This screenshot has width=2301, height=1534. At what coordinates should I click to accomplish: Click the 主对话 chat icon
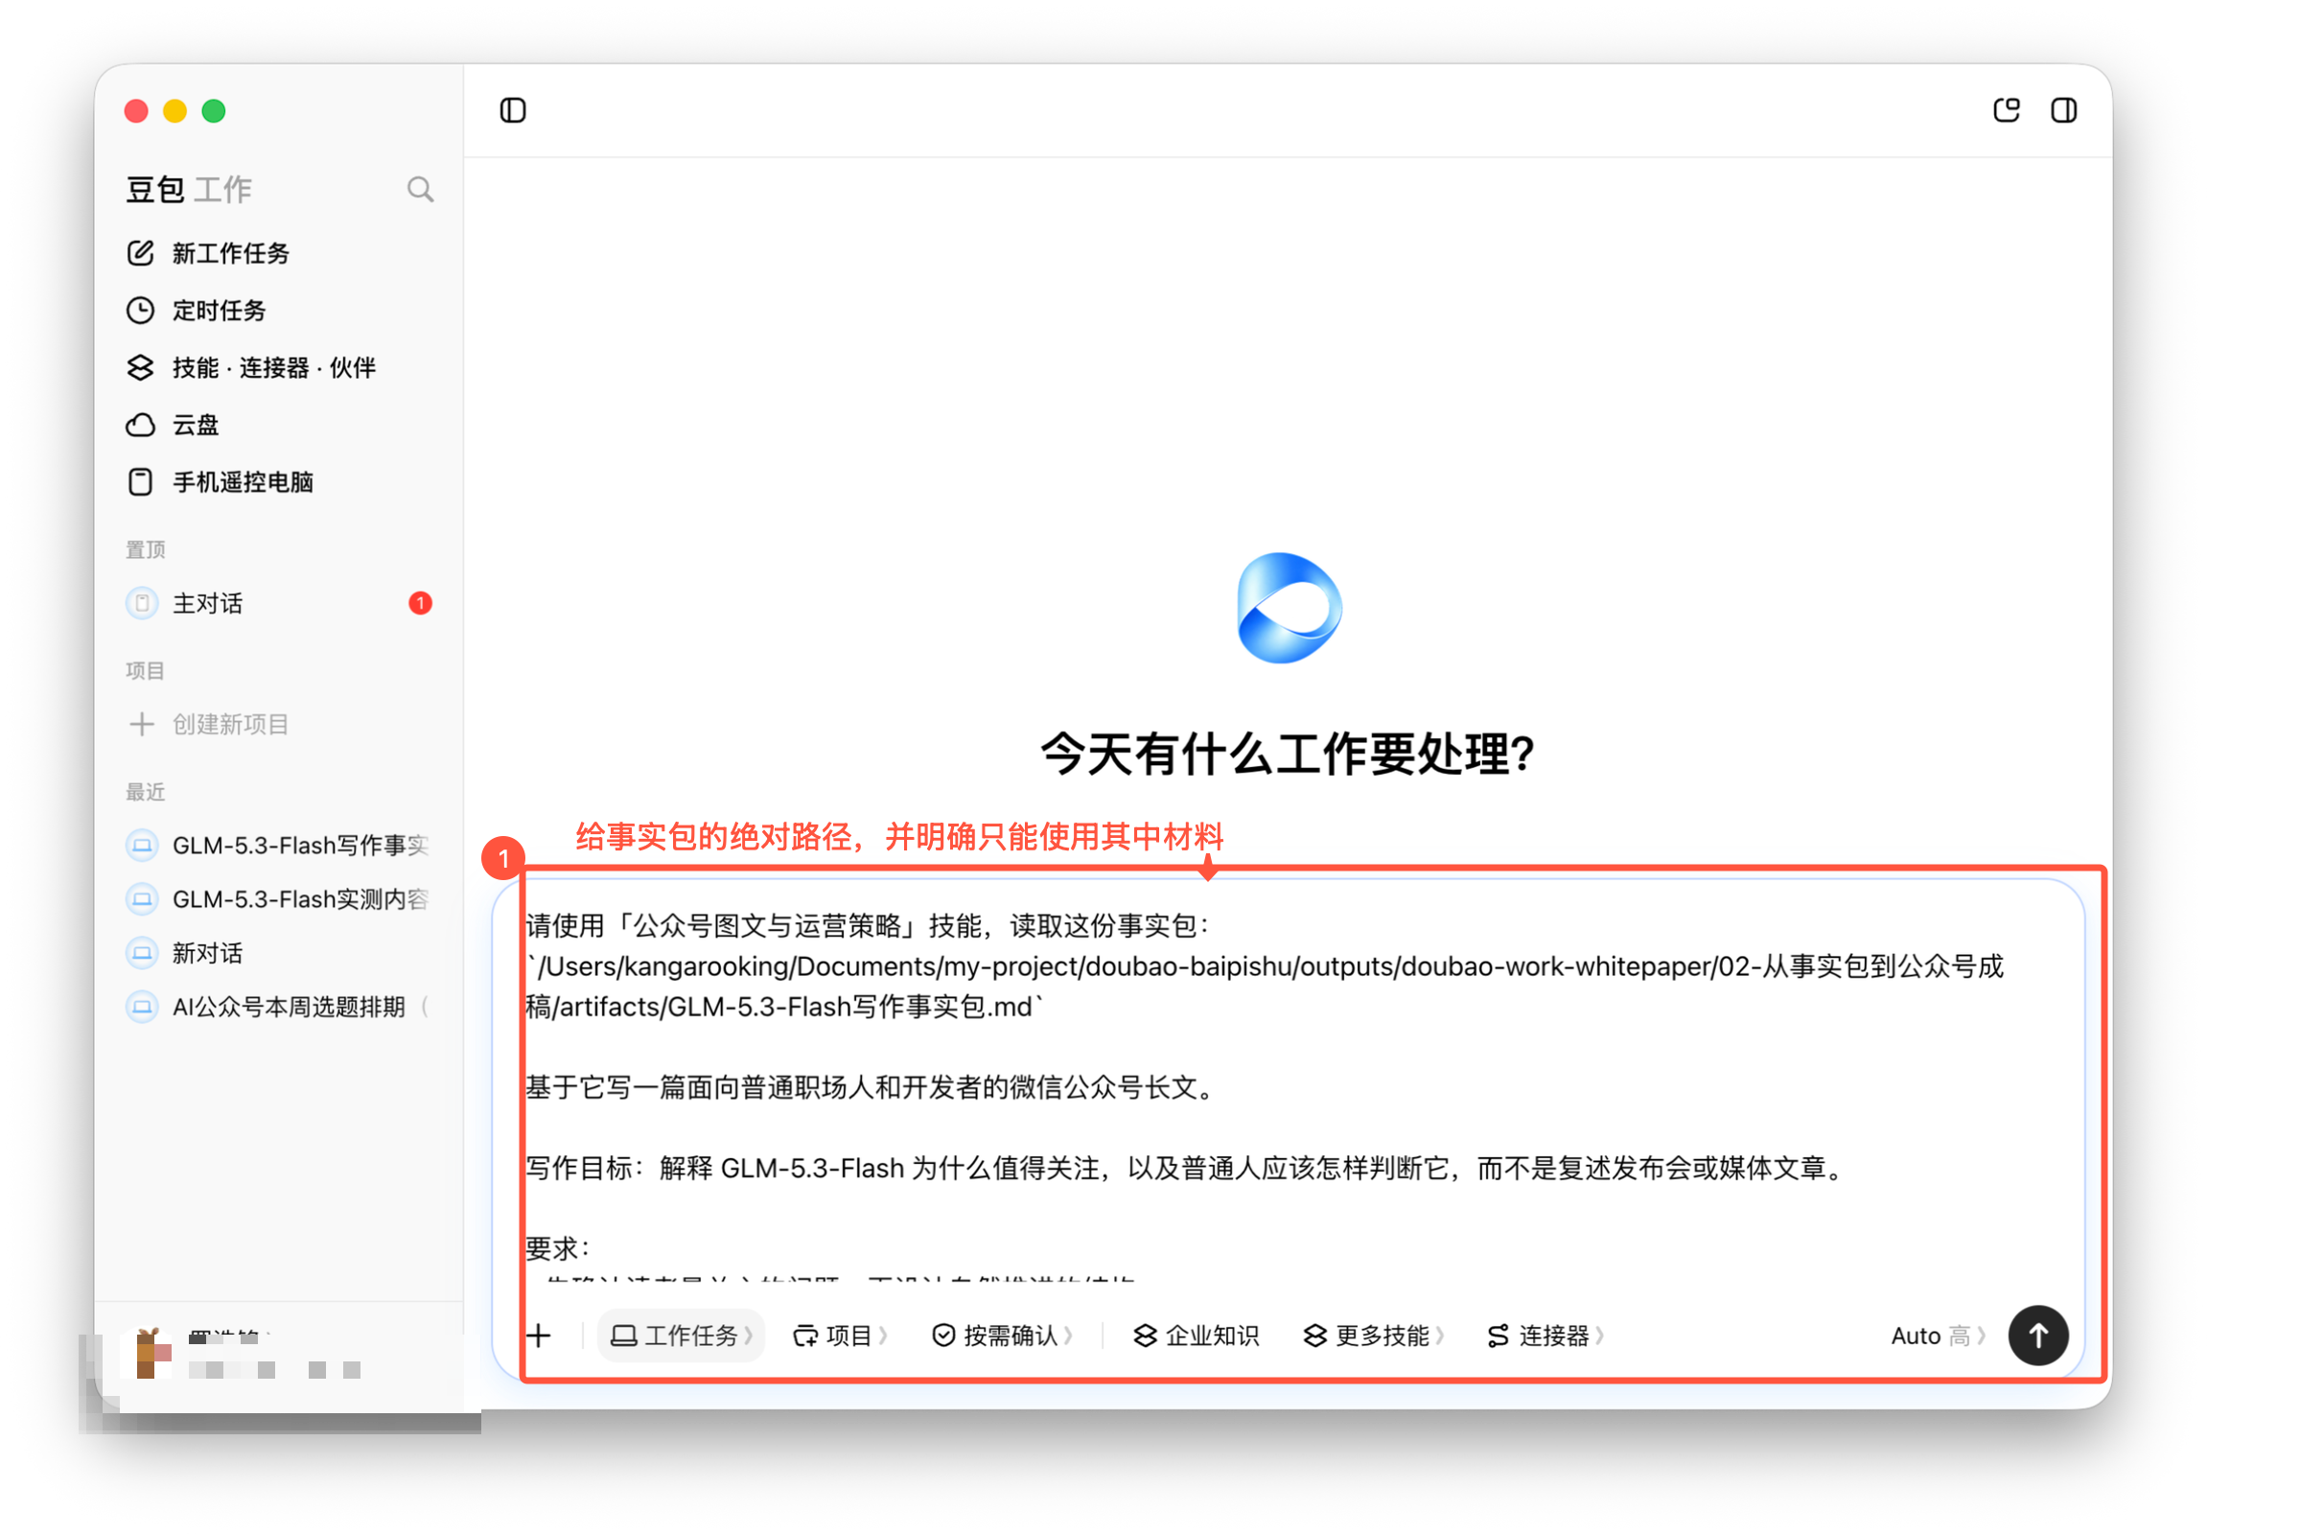(142, 603)
